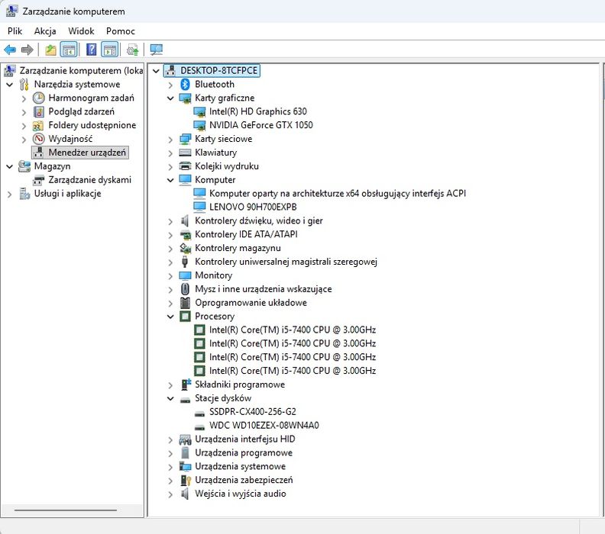Toggle the Show/Hide Console Tree icon
605x534 pixels.
click(69, 50)
